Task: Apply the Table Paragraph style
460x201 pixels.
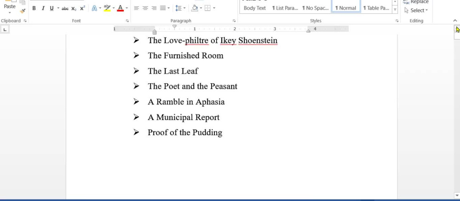Action: click(376, 8)
